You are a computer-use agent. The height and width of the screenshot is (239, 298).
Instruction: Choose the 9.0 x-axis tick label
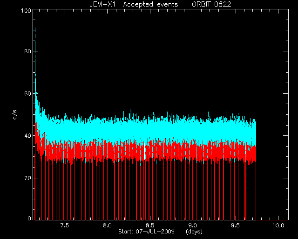(x=192, y=225)
